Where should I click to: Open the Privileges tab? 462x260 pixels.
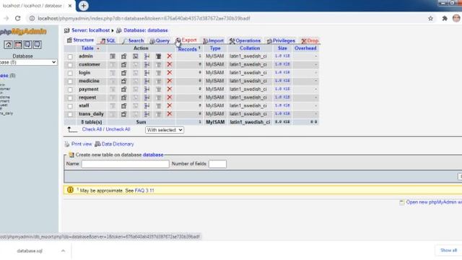(x=281, y=40)
